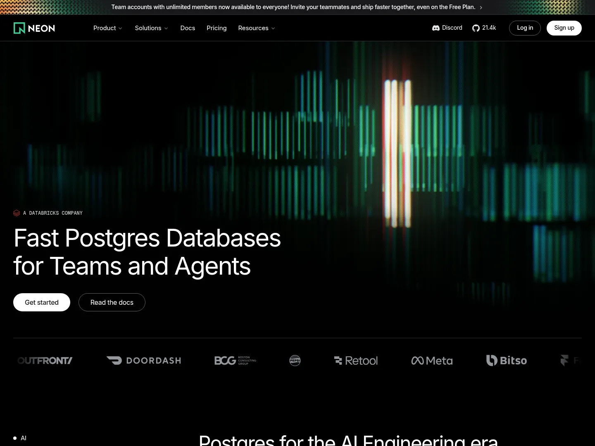Click Read the docs button

112,302
